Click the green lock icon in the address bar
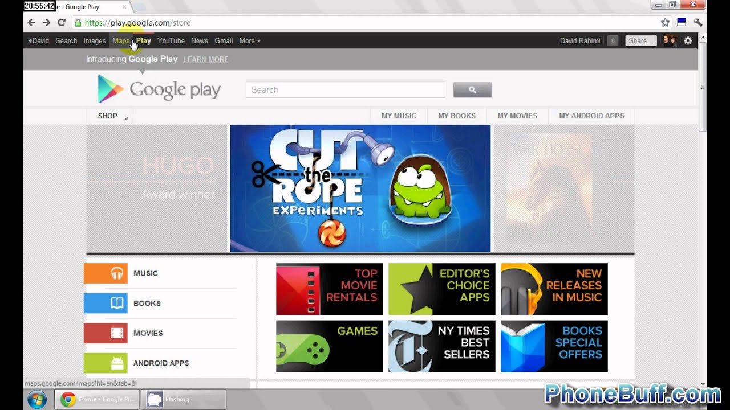The width and height of the screenshot is (730, 410). tap(78, 23)
